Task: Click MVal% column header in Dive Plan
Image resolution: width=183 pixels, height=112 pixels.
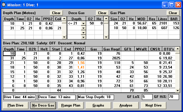Action: 141,49
